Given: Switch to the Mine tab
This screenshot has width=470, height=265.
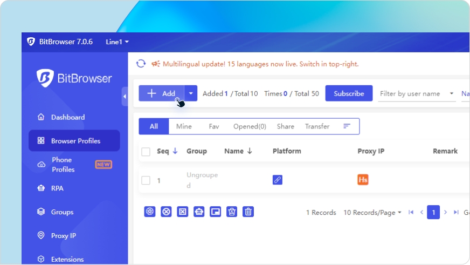Looking at the screenshot, I should coord(184,126).
